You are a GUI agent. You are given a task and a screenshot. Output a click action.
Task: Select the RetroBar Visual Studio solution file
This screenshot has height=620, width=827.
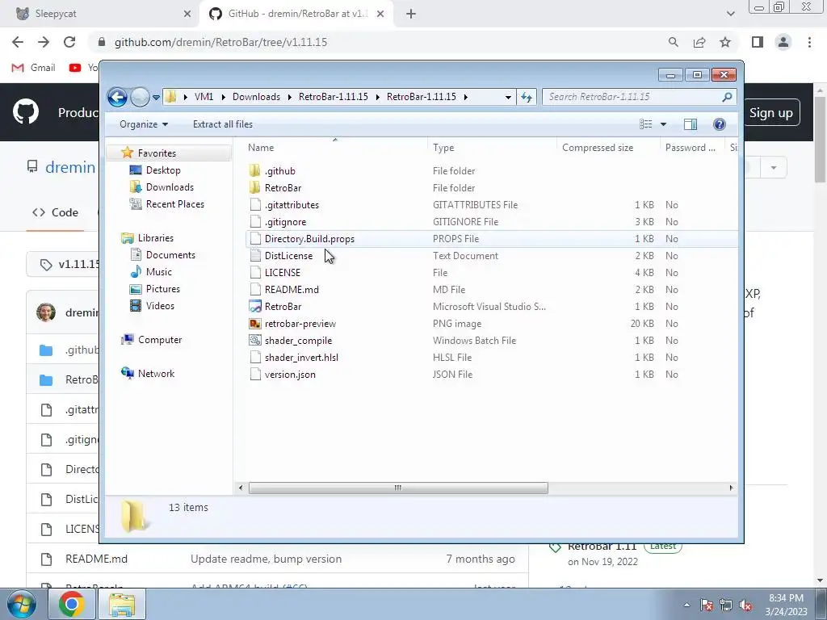click(283, 307)
